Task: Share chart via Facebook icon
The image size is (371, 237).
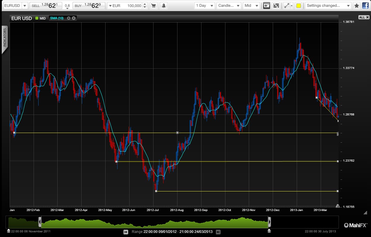Action: pos(365,6)
